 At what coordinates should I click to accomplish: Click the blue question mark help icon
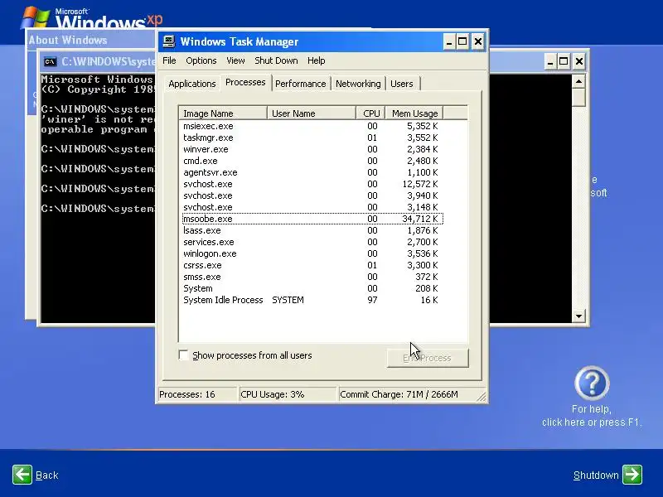(x=592, y=383)
